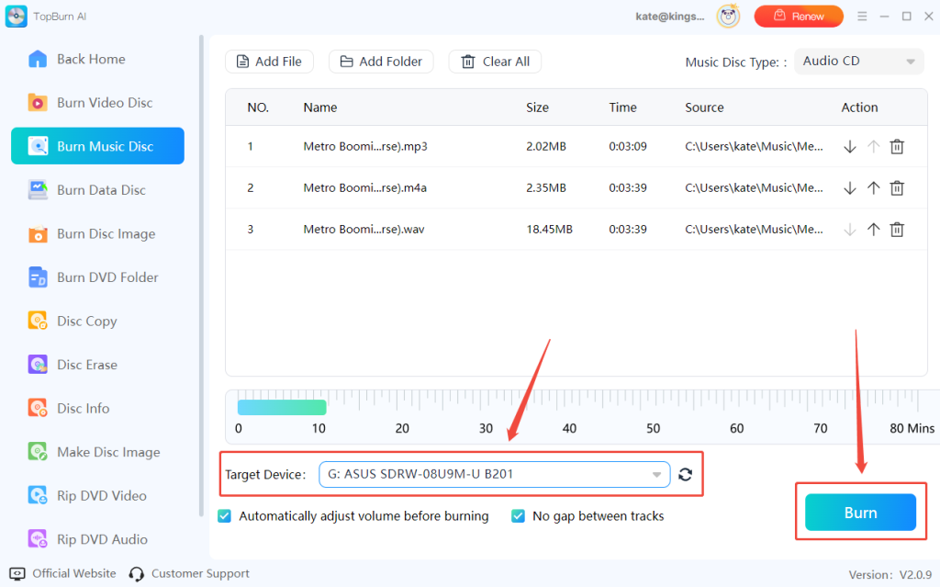Viewport: 940px width, 587px height.
Task: Move track 1 down with arrow icon
Action: [x=849, y=147]
